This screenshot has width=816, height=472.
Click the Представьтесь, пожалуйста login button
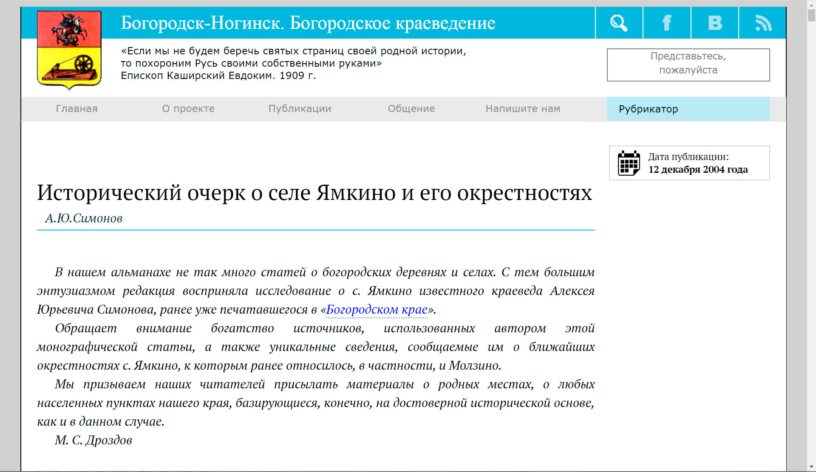pos(688,65)
